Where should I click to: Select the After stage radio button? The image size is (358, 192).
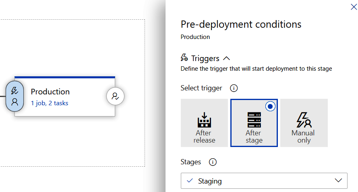point(271,106)
